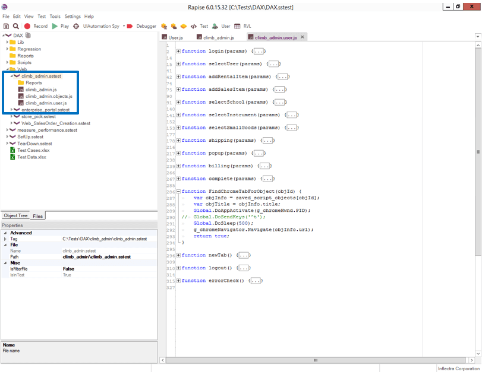Screen dimensions: 482x375
Task: Expand the selectUser function fold
Action: pyautogui.click(x=178, y=64)
